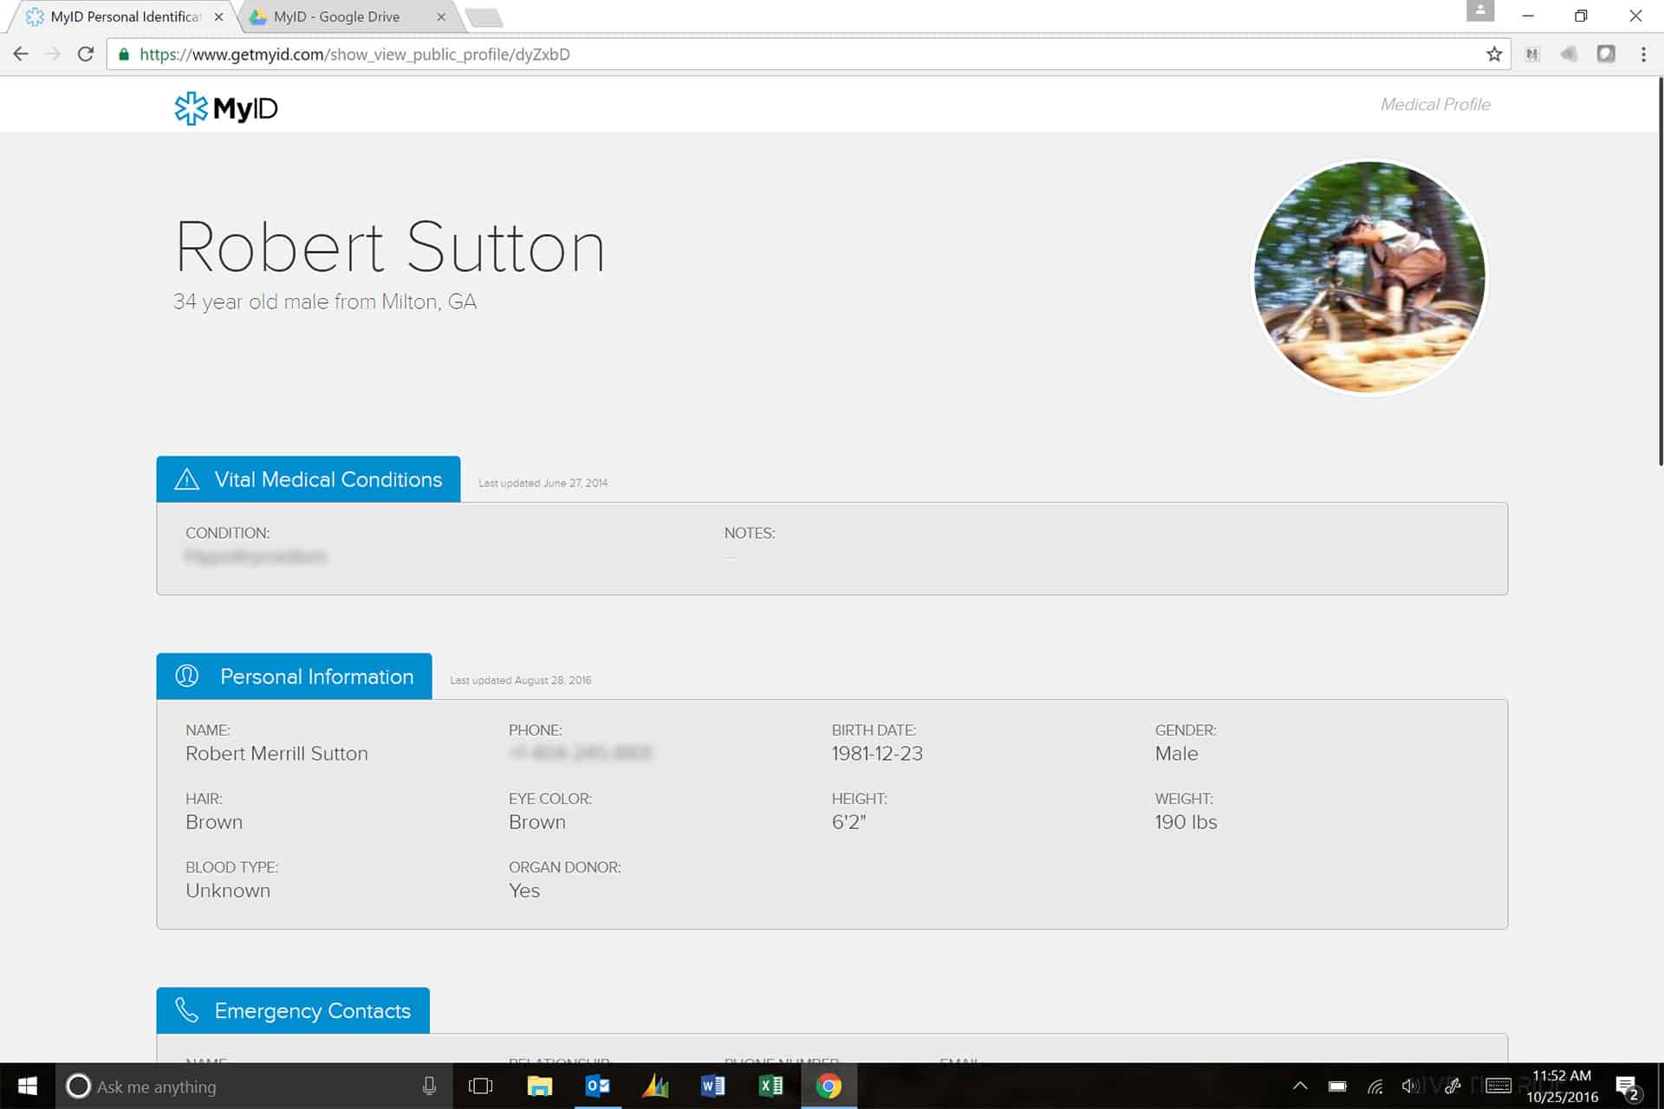Open the Action Center notifications icon

point(1627,1086)
